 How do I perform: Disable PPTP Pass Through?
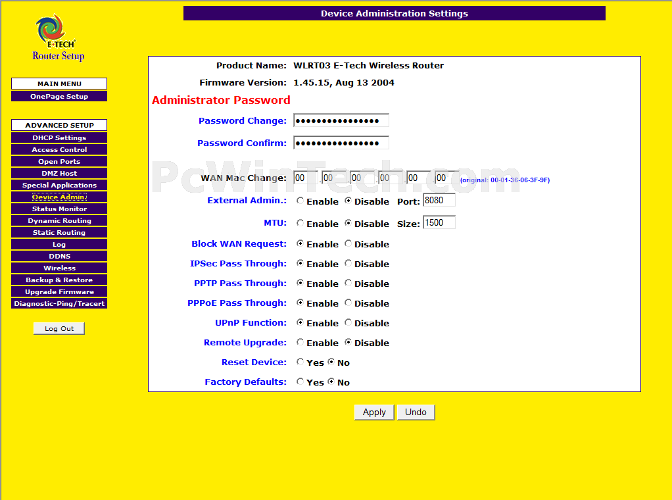pos(348,283)
